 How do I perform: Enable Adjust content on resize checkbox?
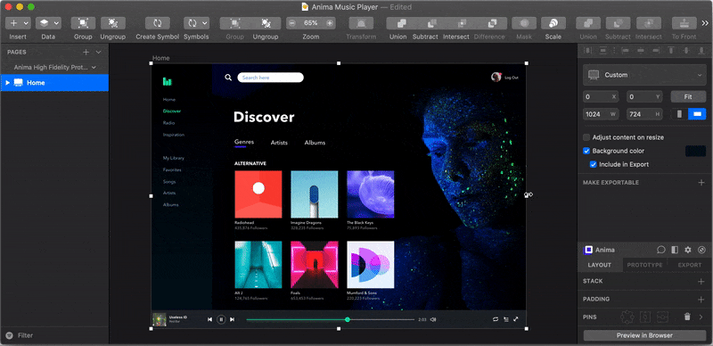point(586,137)
